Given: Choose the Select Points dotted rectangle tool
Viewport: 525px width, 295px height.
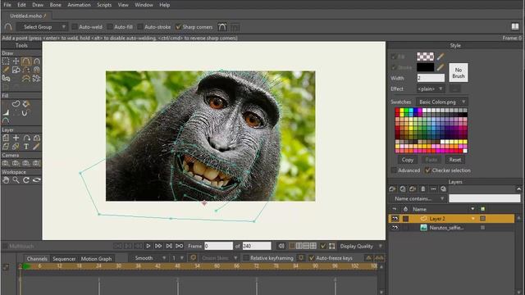Looking at the screenshot, I should pyautogui.click(x=6, y=61).
